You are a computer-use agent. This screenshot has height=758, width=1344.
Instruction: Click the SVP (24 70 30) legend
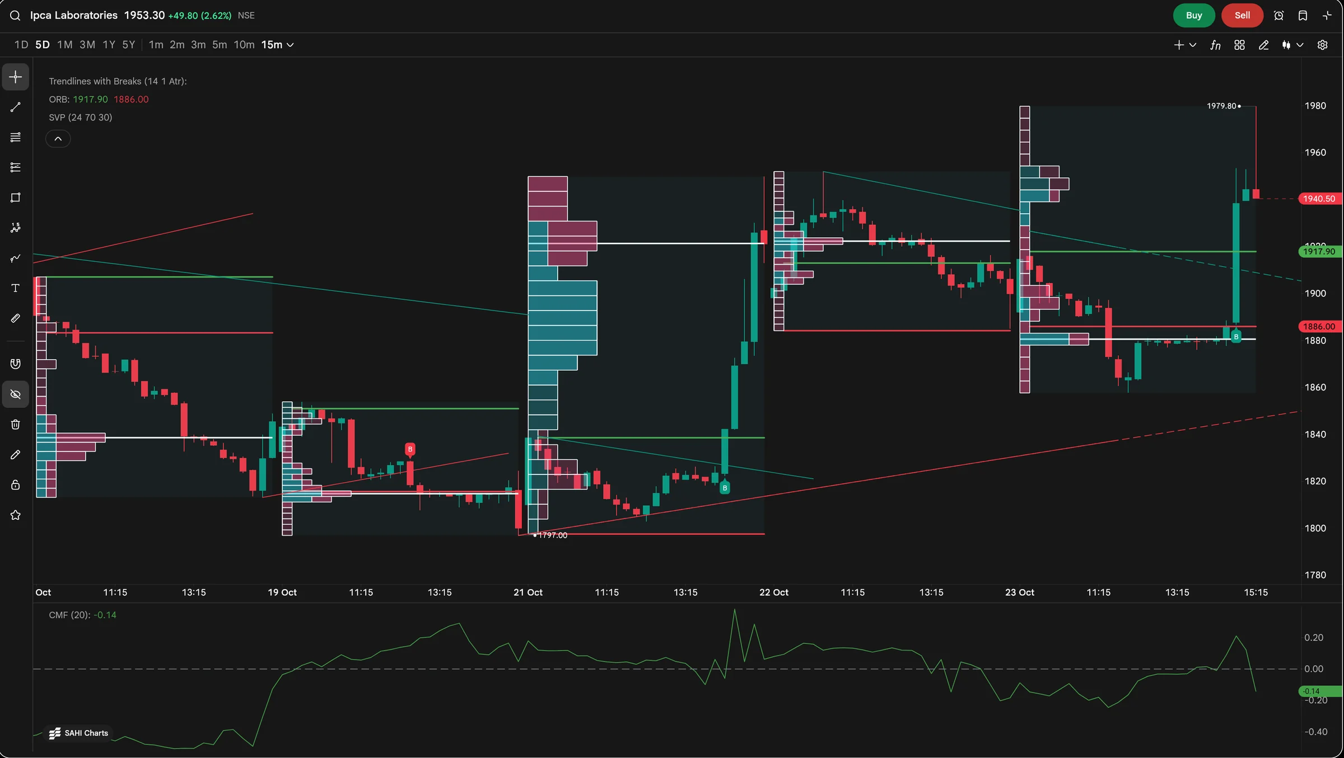(81, 117)
